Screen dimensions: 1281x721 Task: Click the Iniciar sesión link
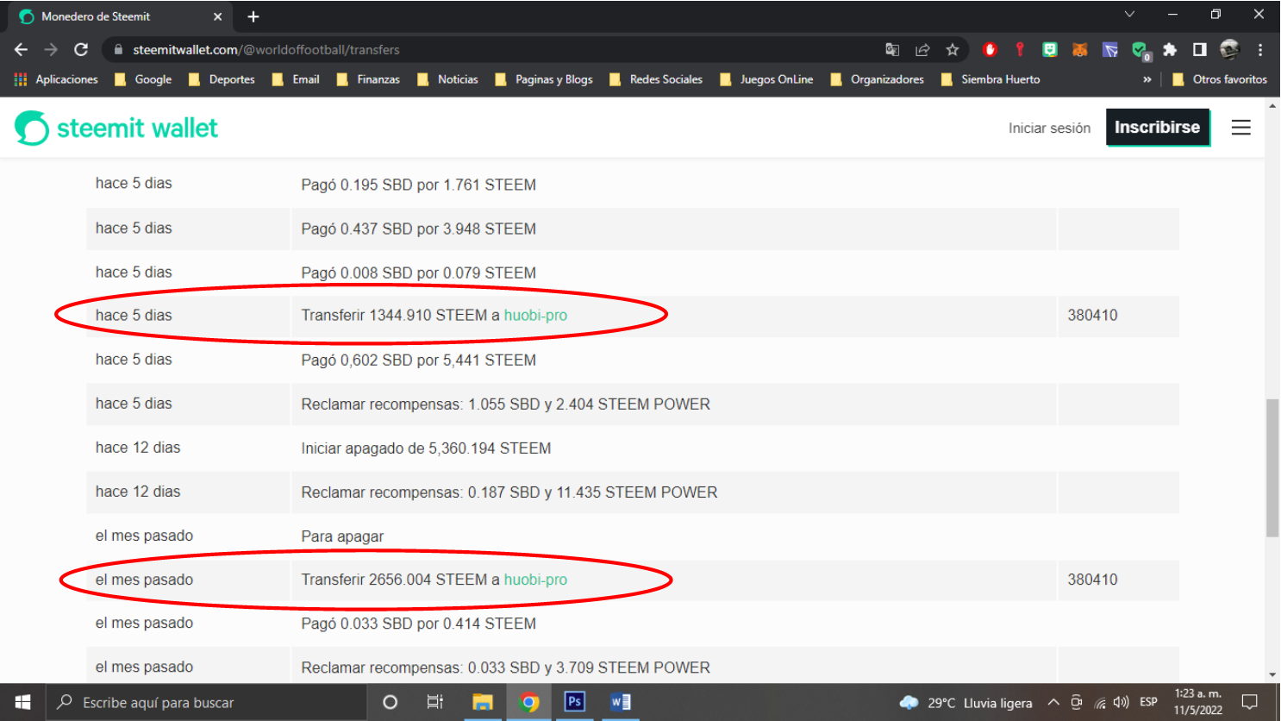(x=1049, y=128)
